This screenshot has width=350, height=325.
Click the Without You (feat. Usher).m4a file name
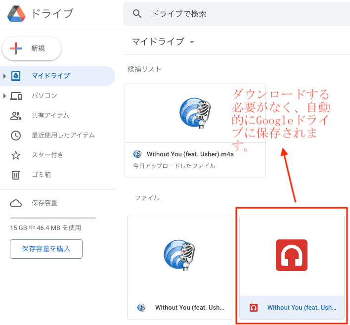click(190, 154)
